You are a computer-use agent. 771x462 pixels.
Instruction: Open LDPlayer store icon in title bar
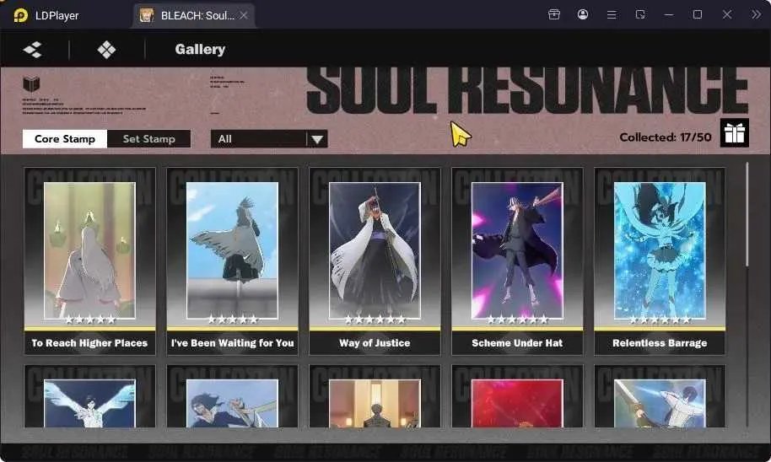point(554,14)
